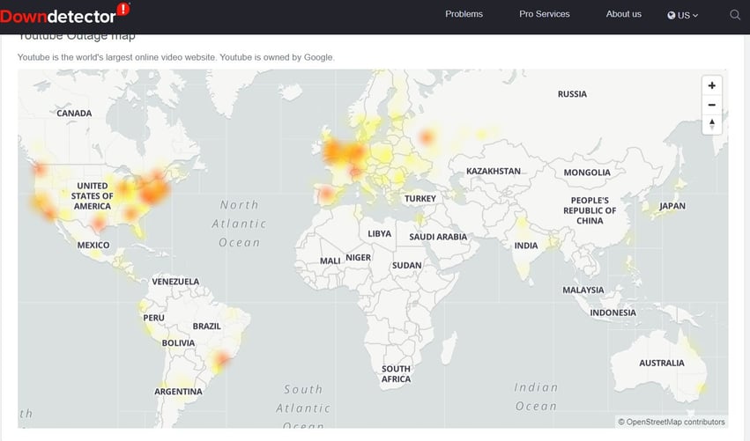Click the Youtube description sentence text
Screen dimensions: 750x441
176,57
